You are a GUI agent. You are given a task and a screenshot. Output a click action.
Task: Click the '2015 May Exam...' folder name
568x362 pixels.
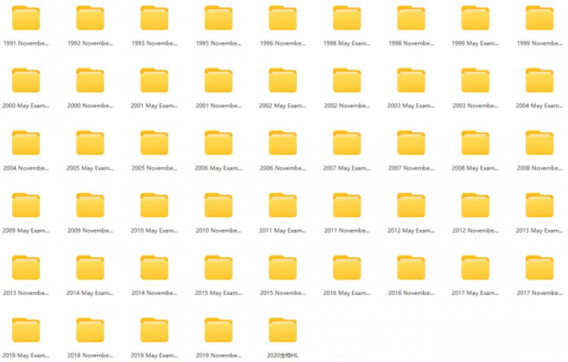pyautogui.click(x=219, y=293)
